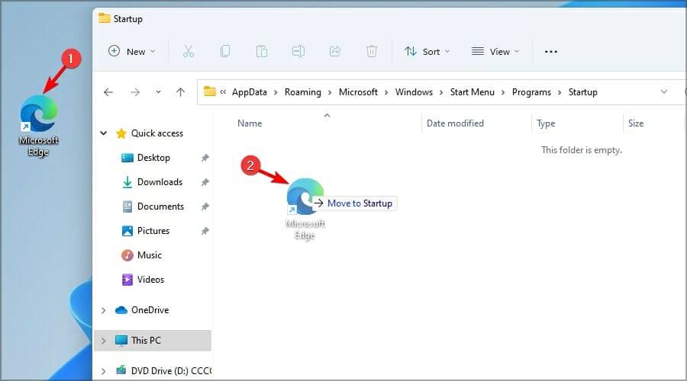Open Downloads folder in sidebar
Image resolution: width=687 pixels, height=381 pixels.
pos(159,182)
